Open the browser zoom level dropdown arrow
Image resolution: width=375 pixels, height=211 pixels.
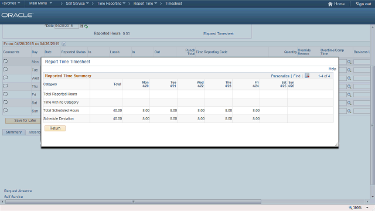coord(367,207)
